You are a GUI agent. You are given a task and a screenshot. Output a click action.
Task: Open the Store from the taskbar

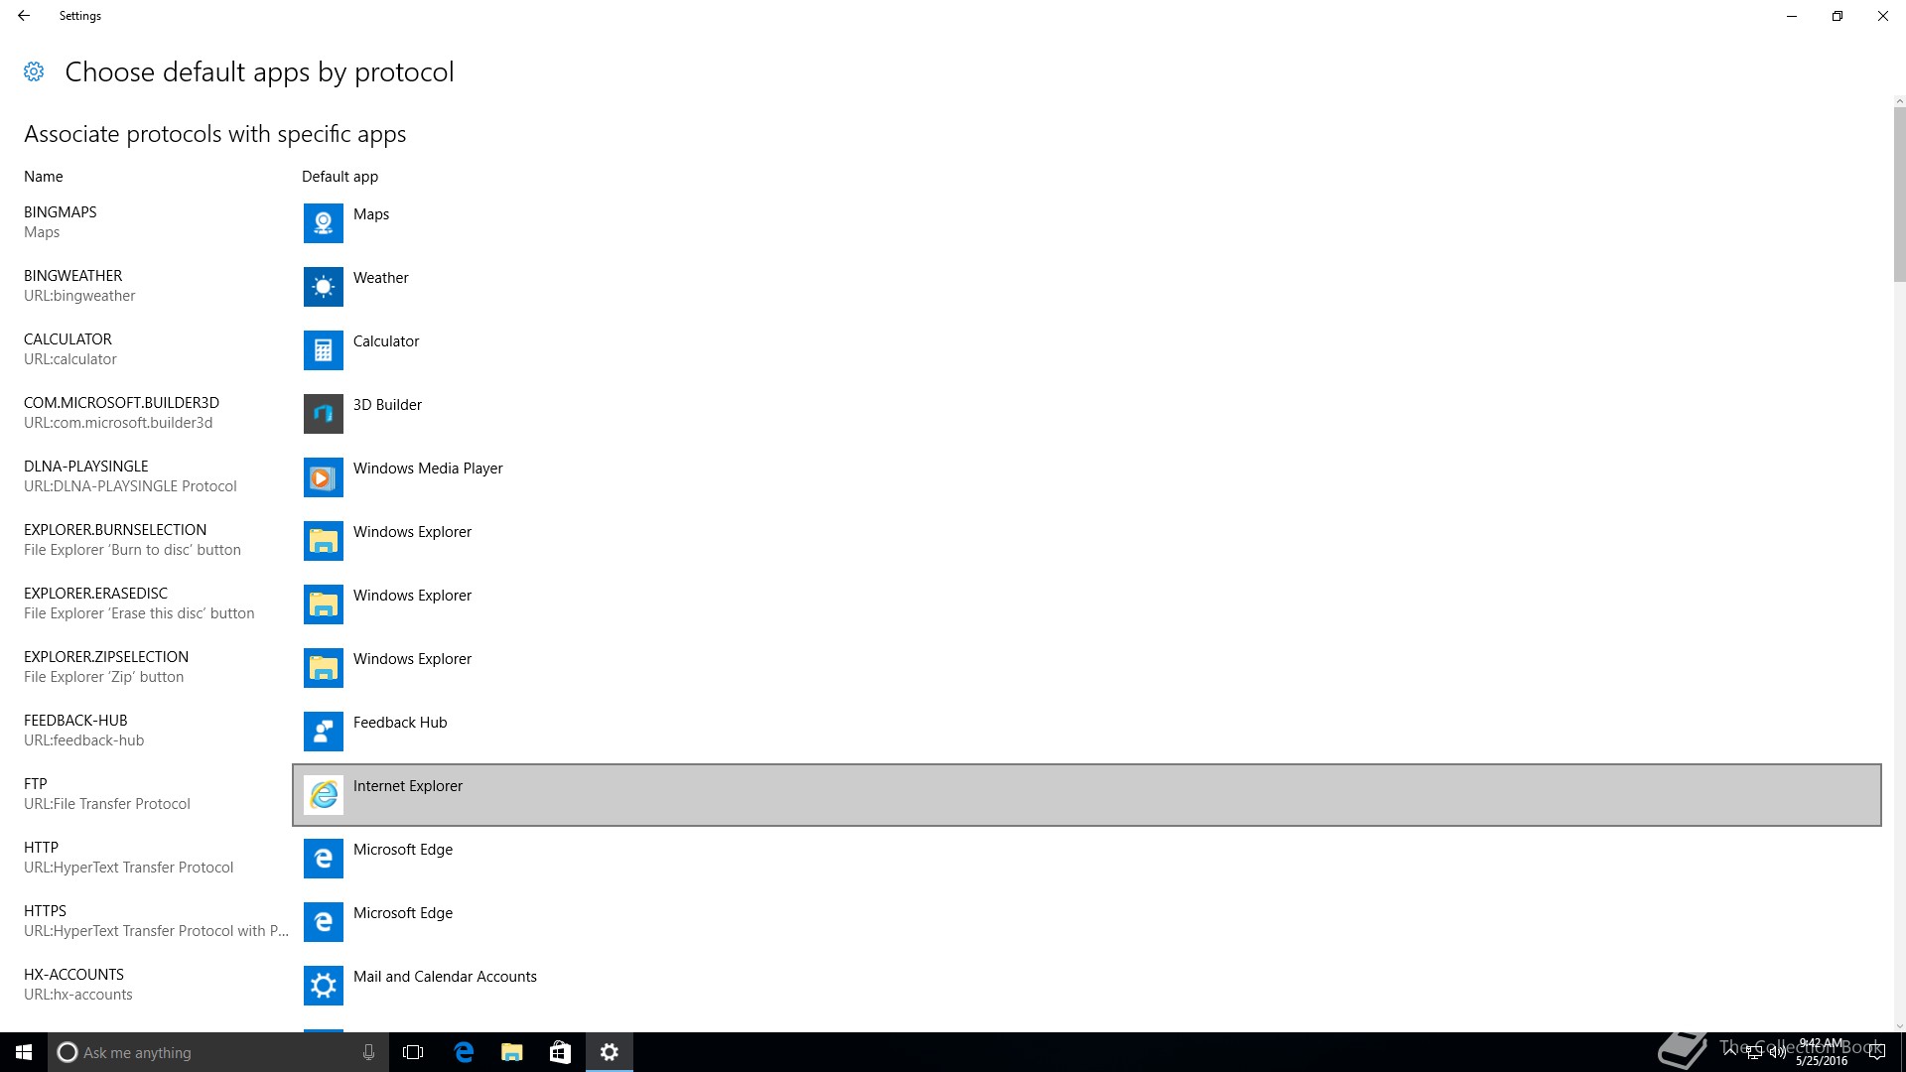[560, 1052]
